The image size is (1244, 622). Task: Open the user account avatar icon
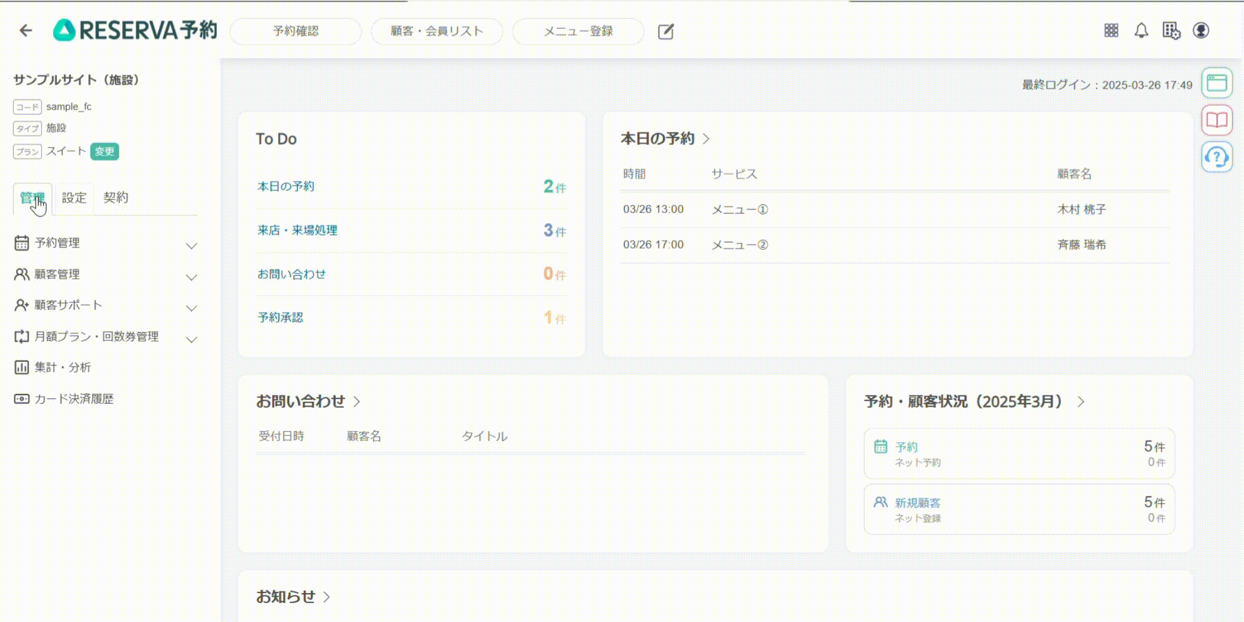click(1201, 31)
